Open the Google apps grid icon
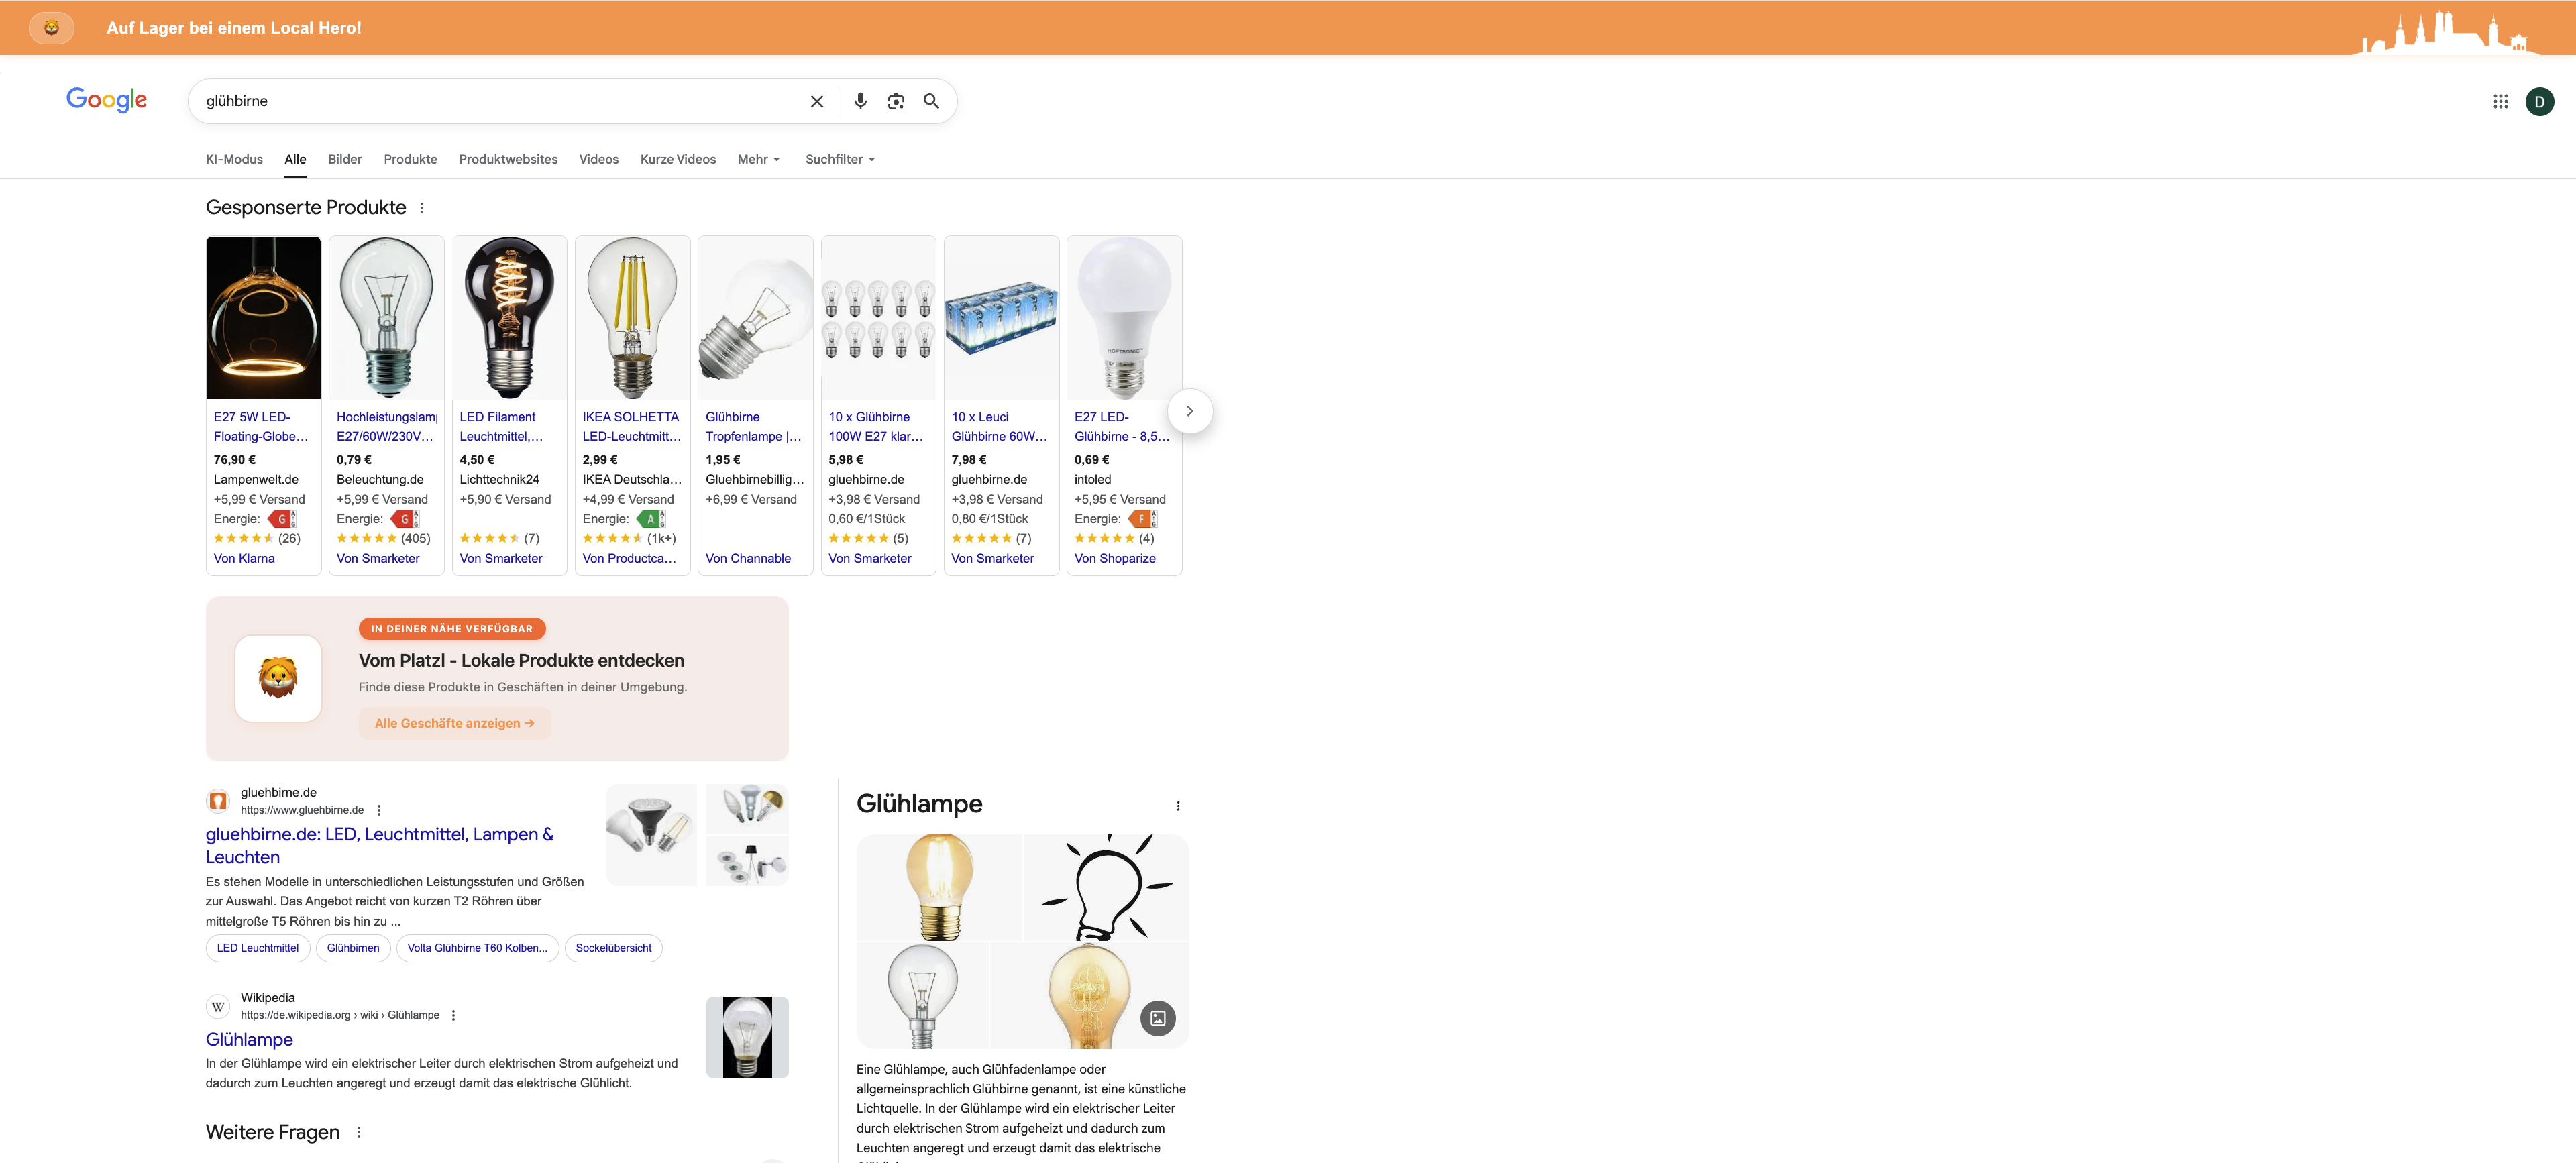The width and height of the screenshot is (2576, 1163). pos(2500,101)
